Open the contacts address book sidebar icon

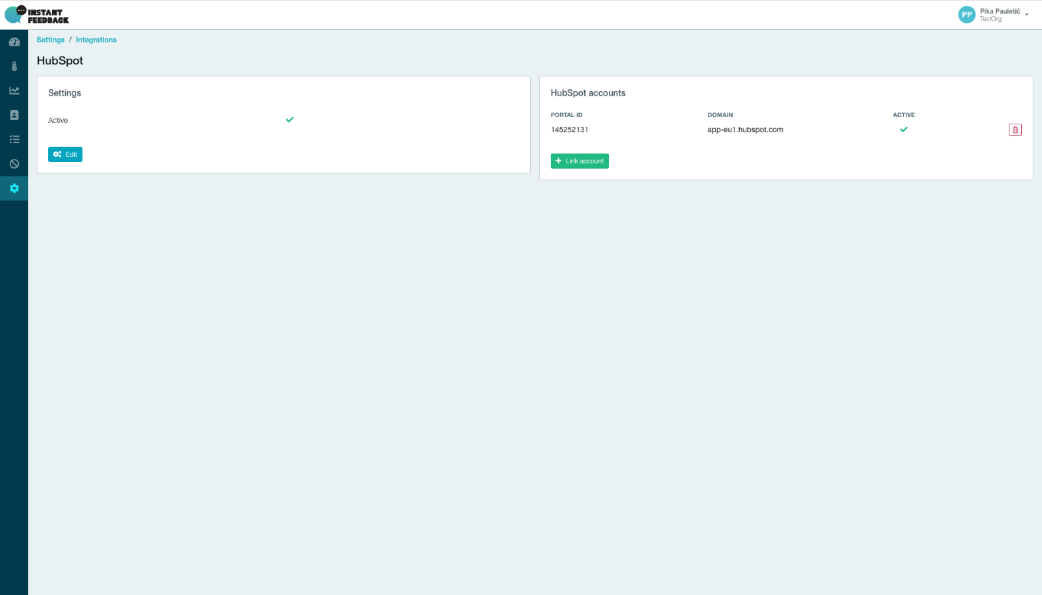pos(14,115)
